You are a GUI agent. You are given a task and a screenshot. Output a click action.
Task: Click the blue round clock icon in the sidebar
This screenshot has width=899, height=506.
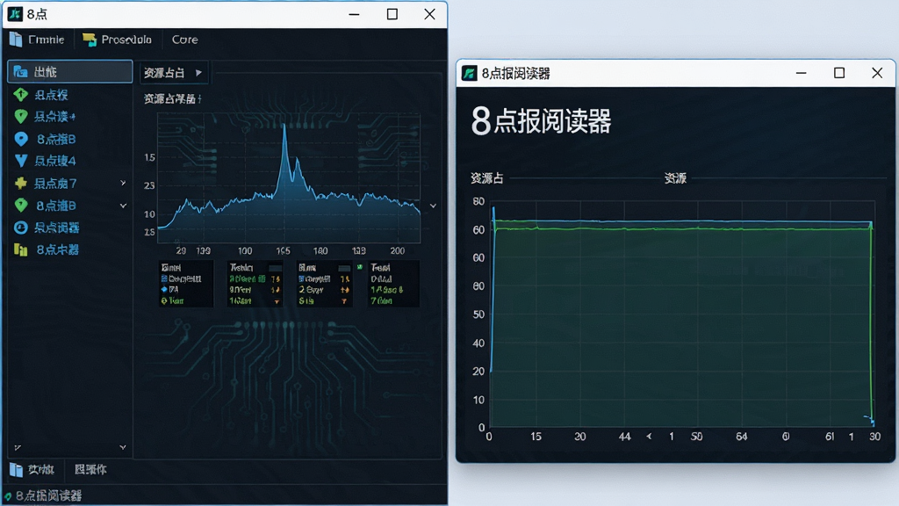click(21, 228)
